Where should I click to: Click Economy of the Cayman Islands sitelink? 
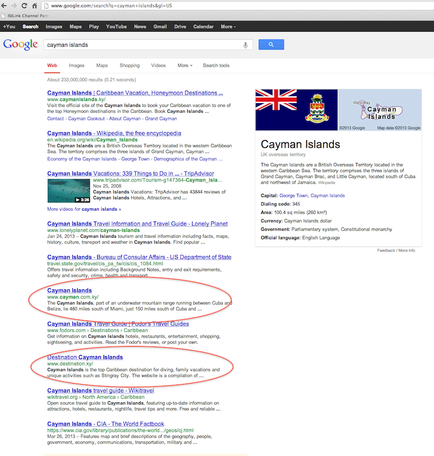(82, 159)
